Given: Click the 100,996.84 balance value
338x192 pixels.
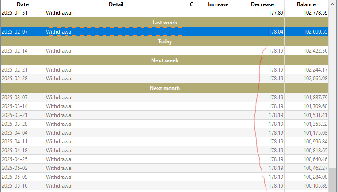Looking at the screenshot, I should (x=315, y=141).
